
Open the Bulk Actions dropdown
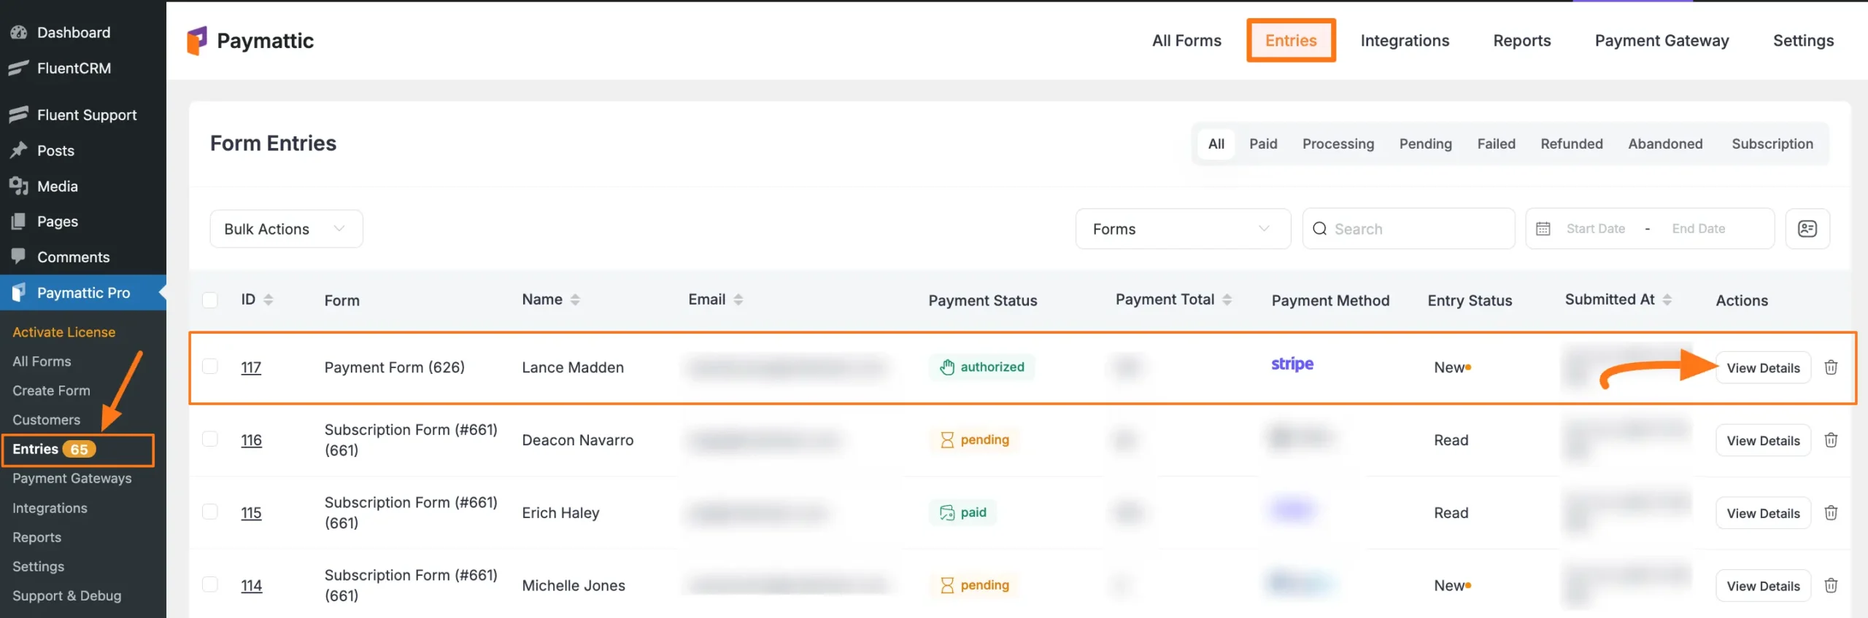(285, 228)
